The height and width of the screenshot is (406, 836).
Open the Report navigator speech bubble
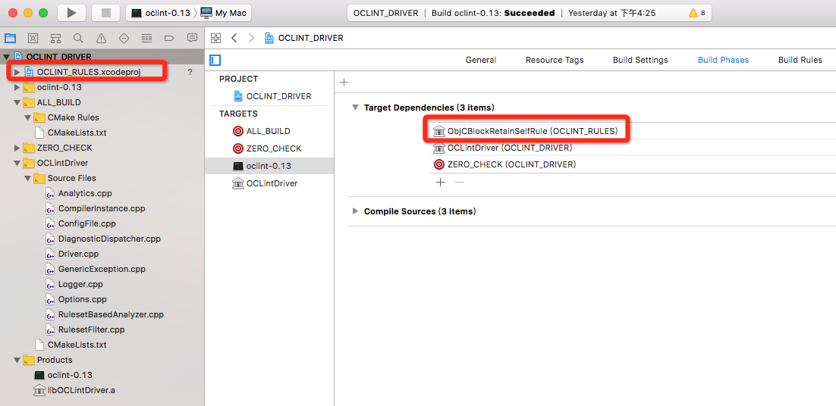coord(192,39)
